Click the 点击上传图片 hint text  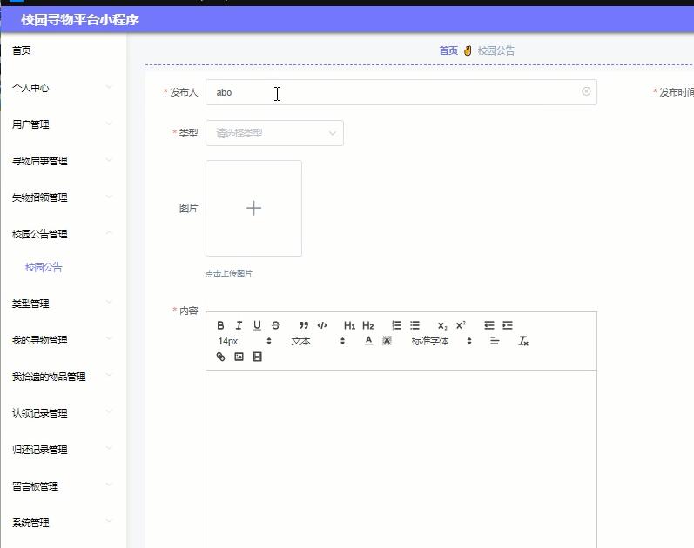click(x=229, y=273)
